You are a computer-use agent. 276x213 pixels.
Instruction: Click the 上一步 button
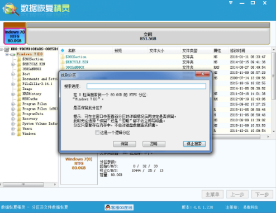tap(237, 195)
